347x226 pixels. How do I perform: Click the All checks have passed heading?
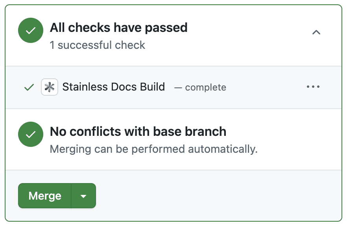[118, 28]
